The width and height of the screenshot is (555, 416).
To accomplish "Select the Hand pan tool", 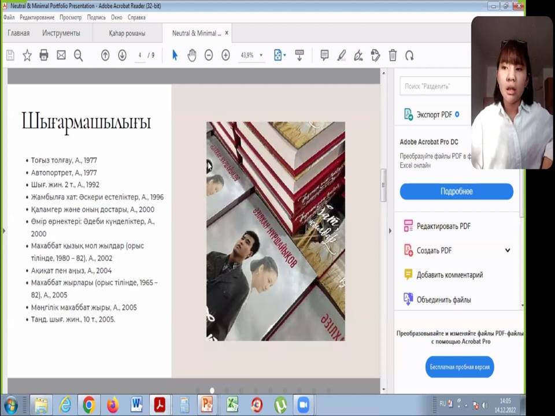I will [192, 55].
